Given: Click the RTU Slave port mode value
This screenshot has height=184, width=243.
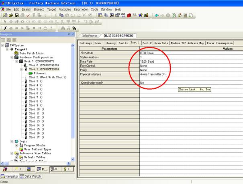Looking at the screenshot, I should click(x=147, y=53).
